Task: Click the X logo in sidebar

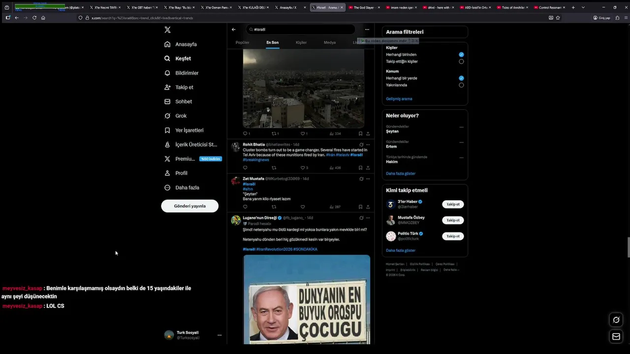Action: (167, 30)
